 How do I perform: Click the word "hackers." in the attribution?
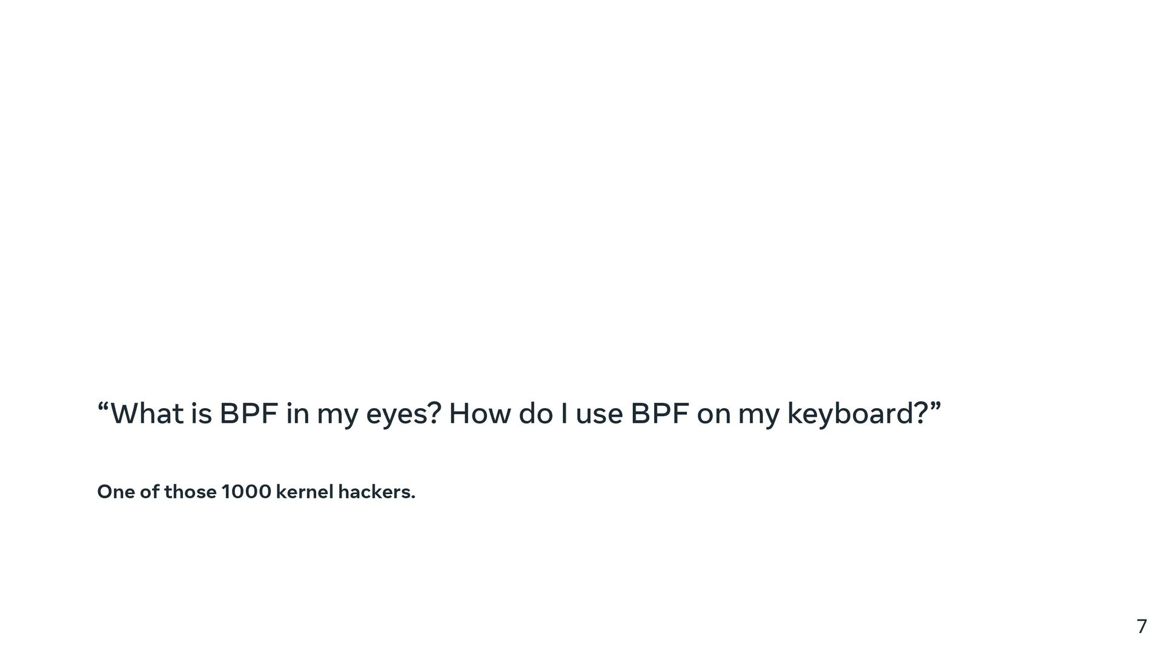[x=376, y=492]
